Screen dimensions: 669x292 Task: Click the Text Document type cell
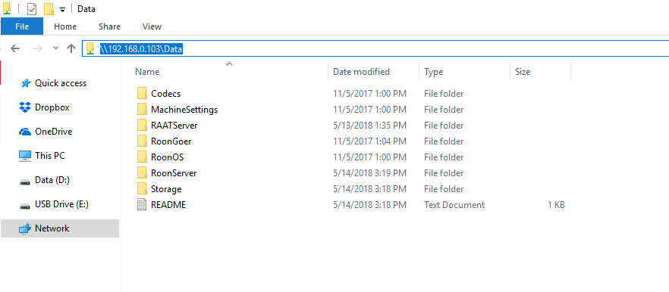[454, 205]
